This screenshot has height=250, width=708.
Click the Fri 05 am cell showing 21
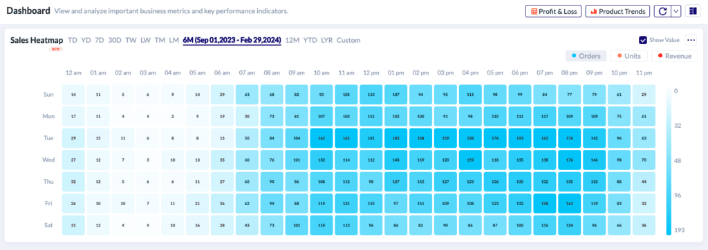pyautogui.click(x=198, y=204)
